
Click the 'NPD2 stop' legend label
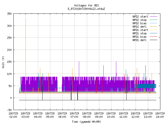pos(139,20)
